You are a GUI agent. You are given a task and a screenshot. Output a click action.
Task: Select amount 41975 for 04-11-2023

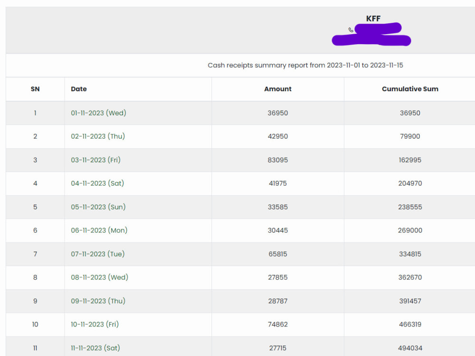[278, 183]
